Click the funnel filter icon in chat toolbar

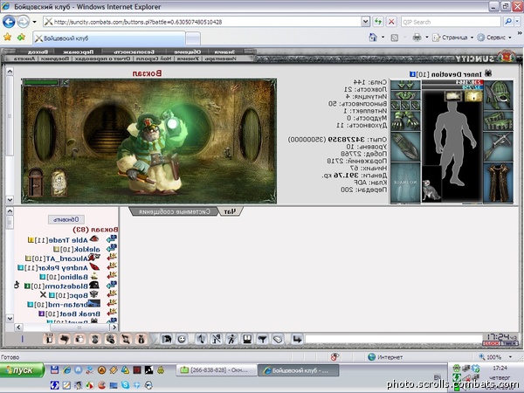coord(263,340)
